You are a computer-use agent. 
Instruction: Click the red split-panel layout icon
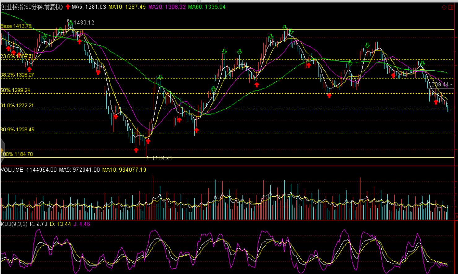[451, 7]
